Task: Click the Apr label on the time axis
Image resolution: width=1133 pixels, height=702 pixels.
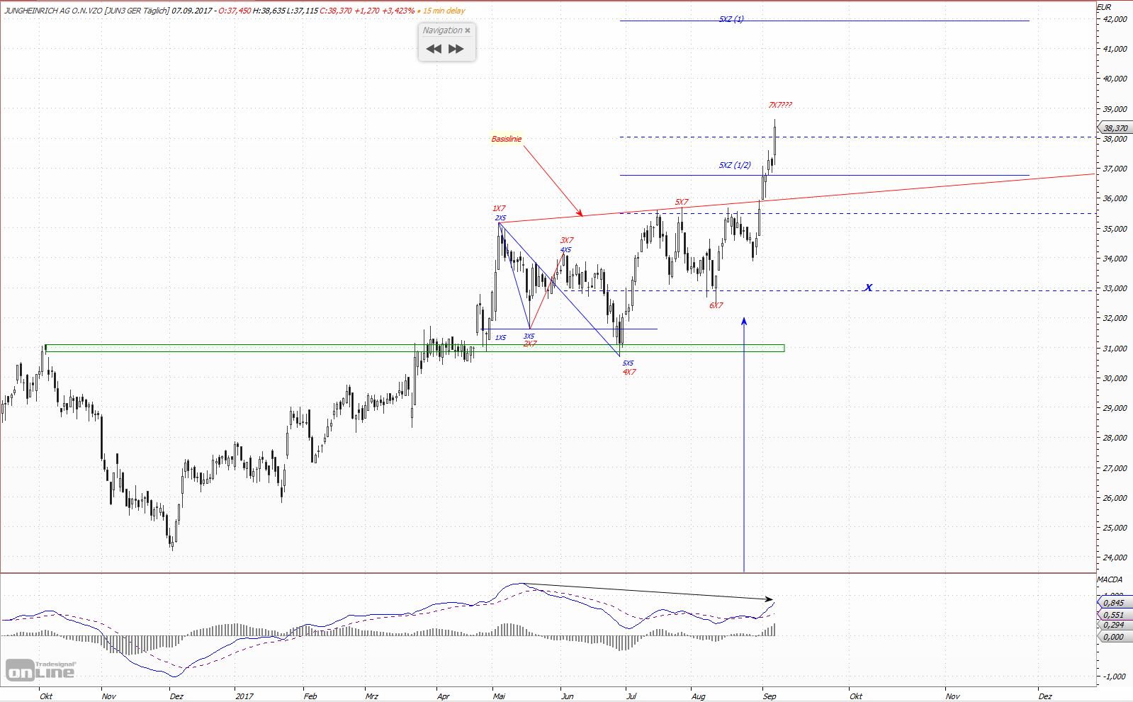Action: 444,696
